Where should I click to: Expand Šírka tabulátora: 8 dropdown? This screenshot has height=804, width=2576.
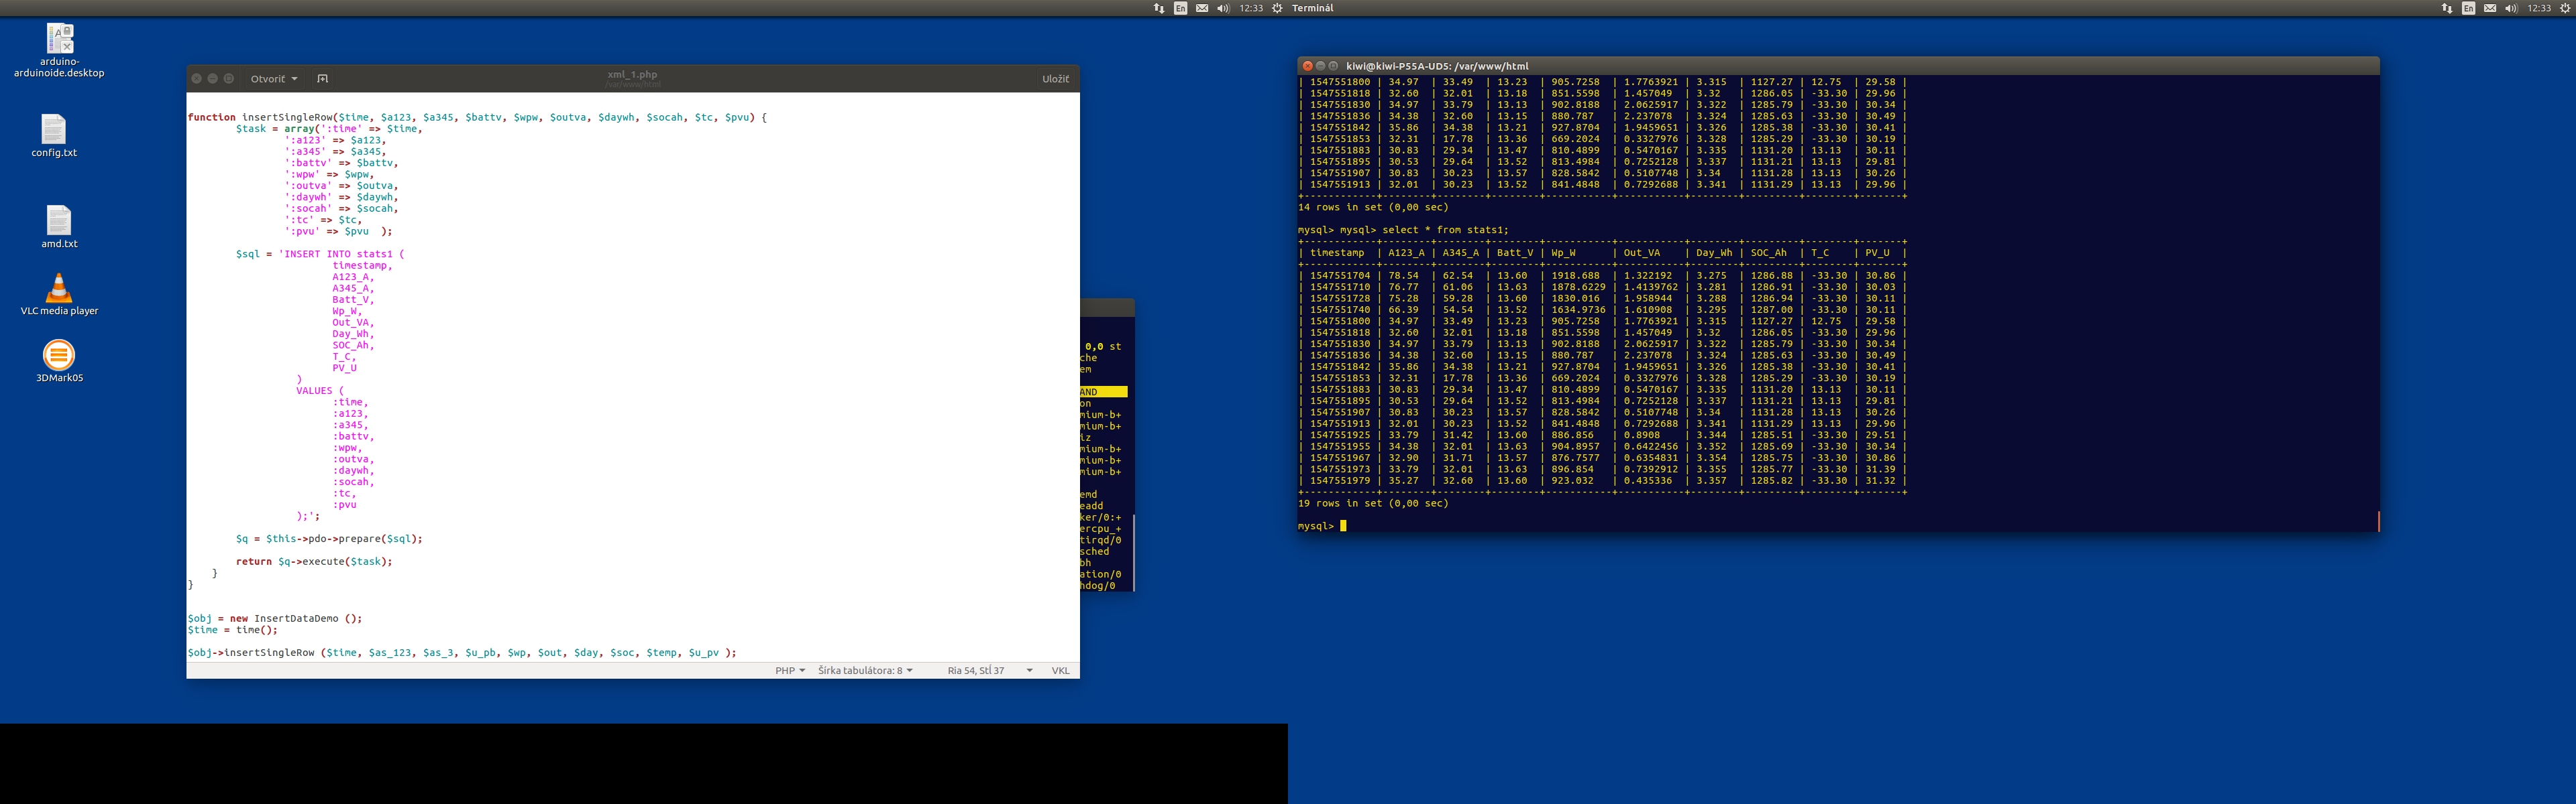(865, 670)
